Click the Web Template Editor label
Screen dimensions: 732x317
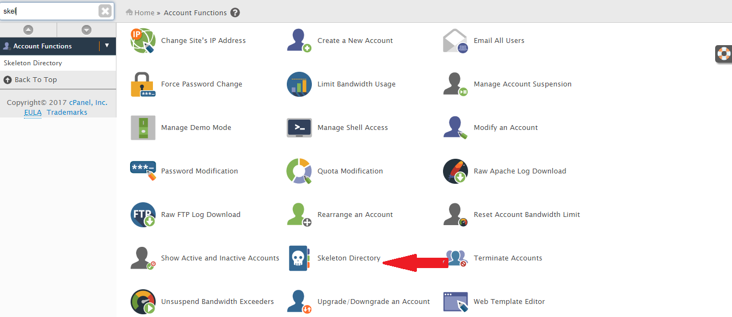(x=509, y=302)
